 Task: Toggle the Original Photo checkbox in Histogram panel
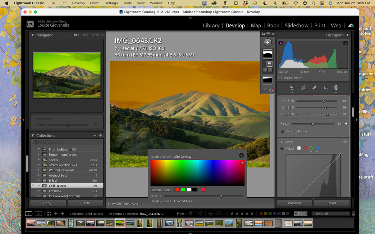pyautogui.click(x=280, y=78)
